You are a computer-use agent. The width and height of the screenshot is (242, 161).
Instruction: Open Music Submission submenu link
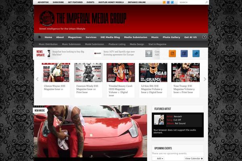[x=71, y=44]
